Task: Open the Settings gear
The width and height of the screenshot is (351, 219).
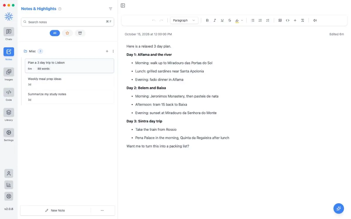Action: pos(9,133)
